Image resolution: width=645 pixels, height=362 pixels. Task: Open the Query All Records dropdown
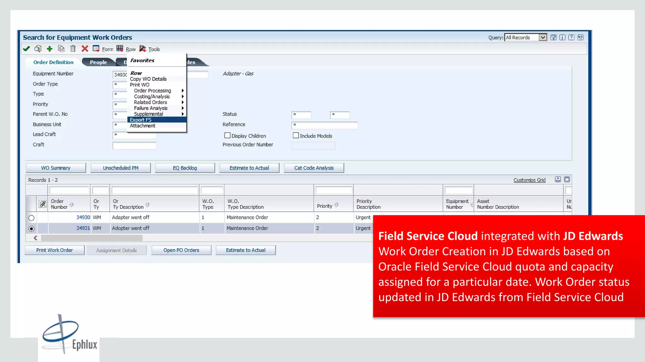(x=542, y=37)
